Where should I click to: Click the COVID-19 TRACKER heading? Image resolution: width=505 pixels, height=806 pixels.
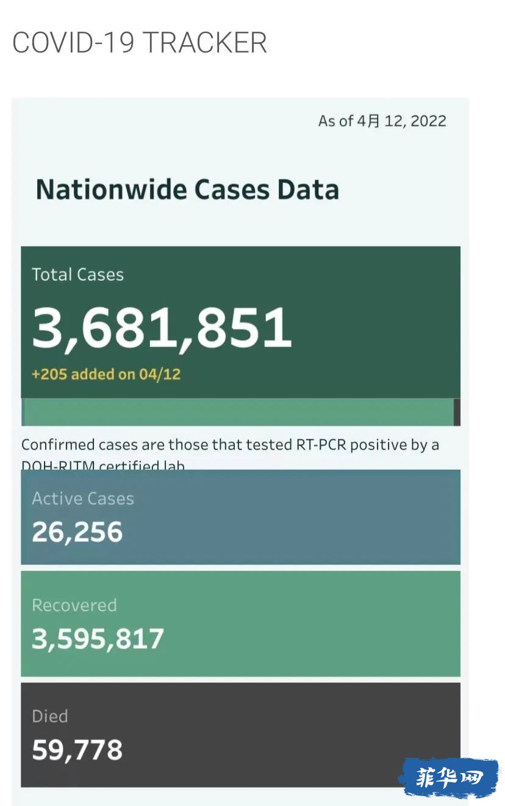click(x=140, y=43)
